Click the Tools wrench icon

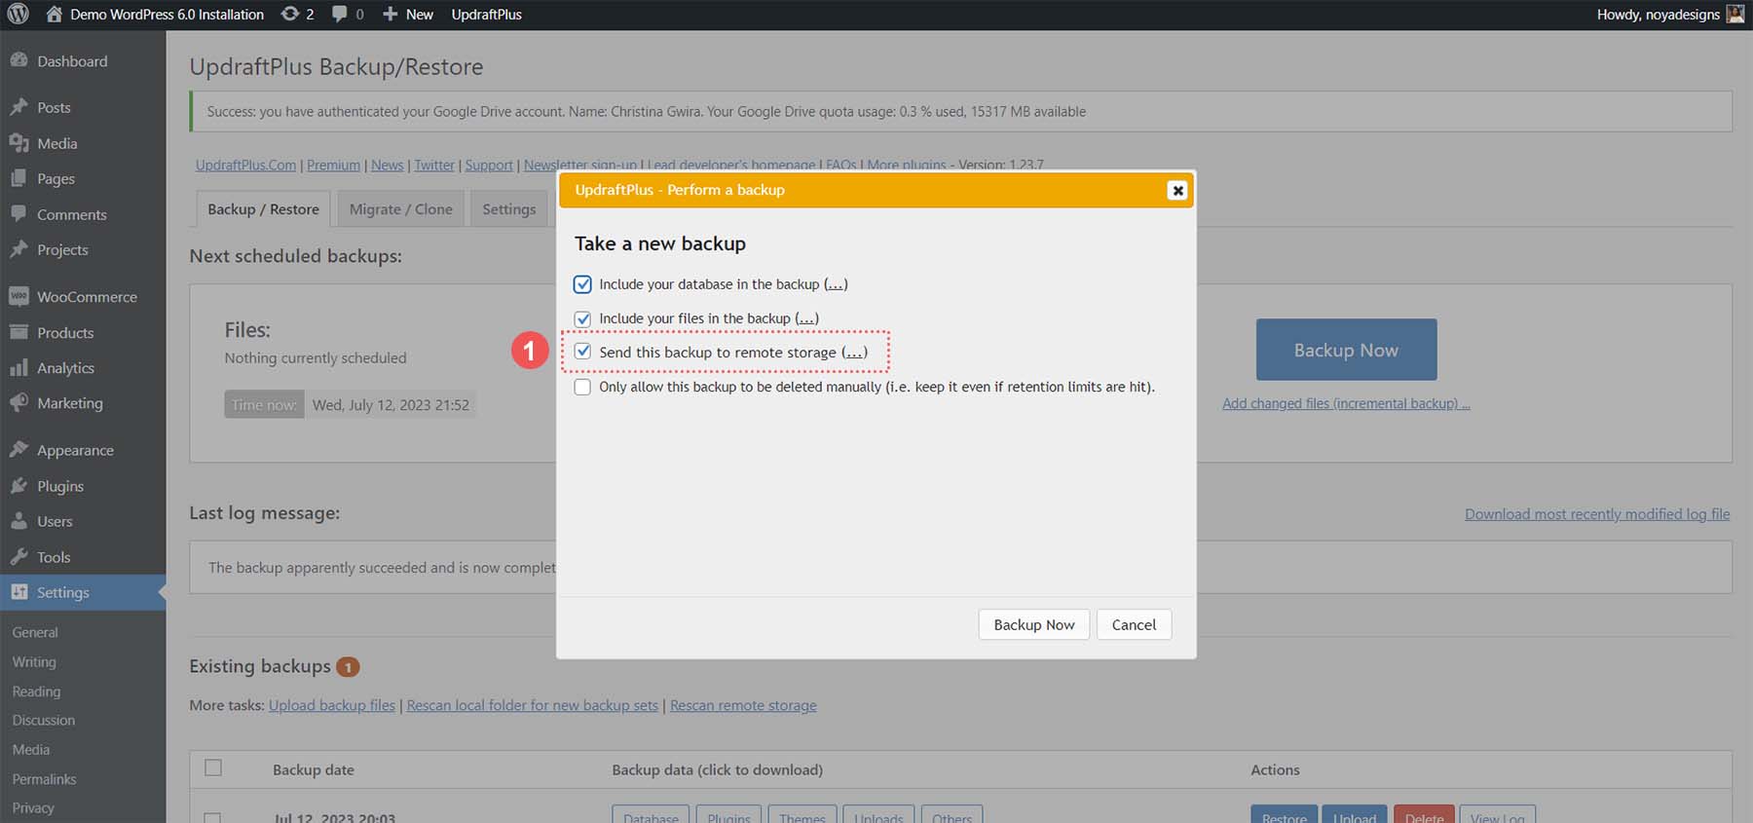point(19,556)
